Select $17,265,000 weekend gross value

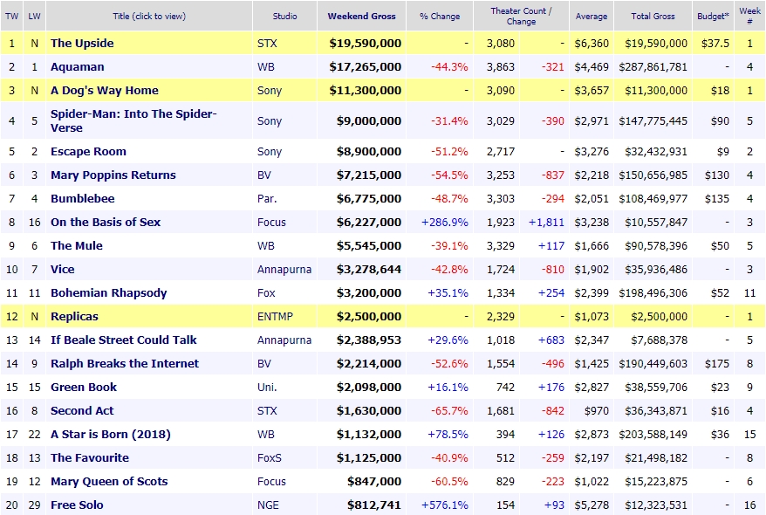click(x=366, y=66)
